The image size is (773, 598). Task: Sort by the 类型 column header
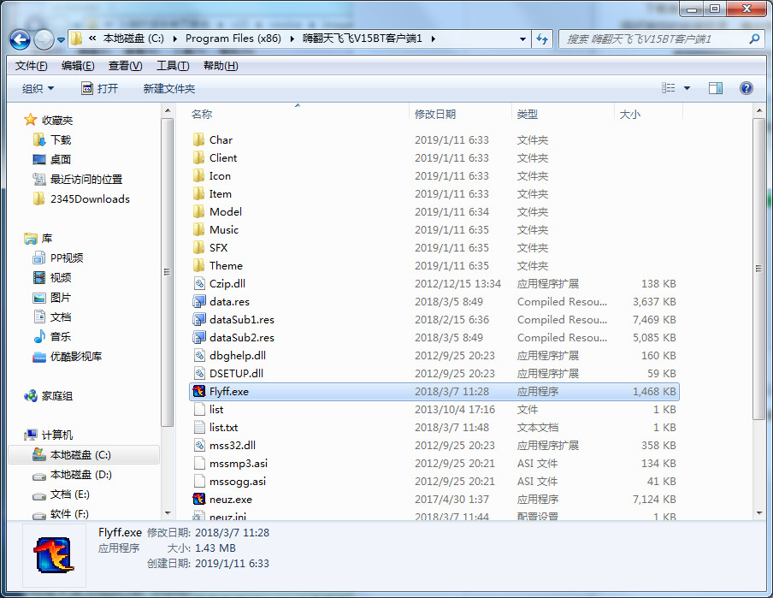[527, 114]
